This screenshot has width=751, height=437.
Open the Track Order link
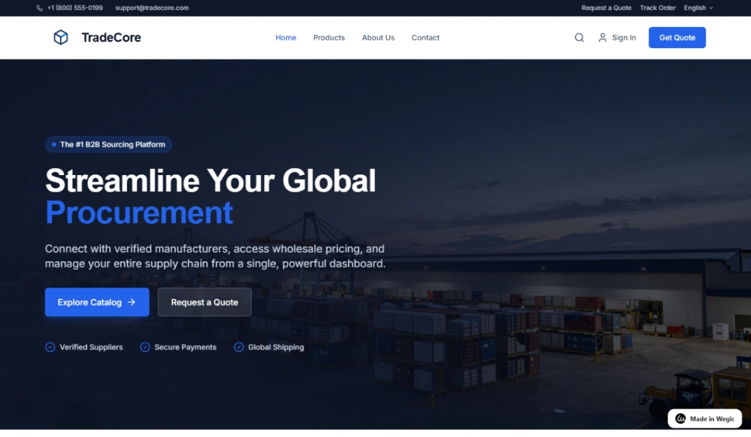[x=657, y=8]
